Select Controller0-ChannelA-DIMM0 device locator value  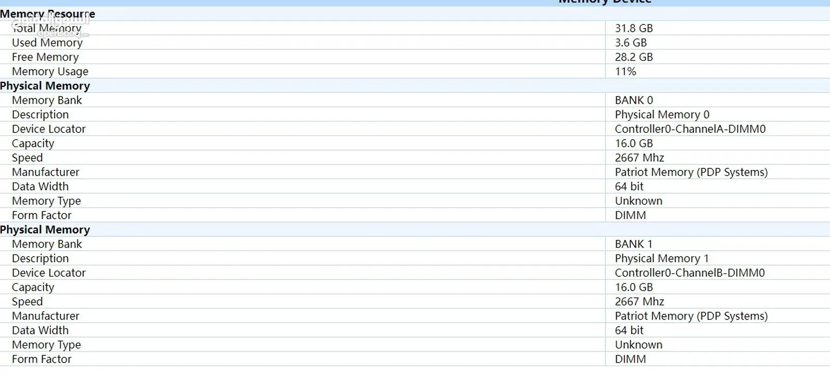[x=690, y=129]
